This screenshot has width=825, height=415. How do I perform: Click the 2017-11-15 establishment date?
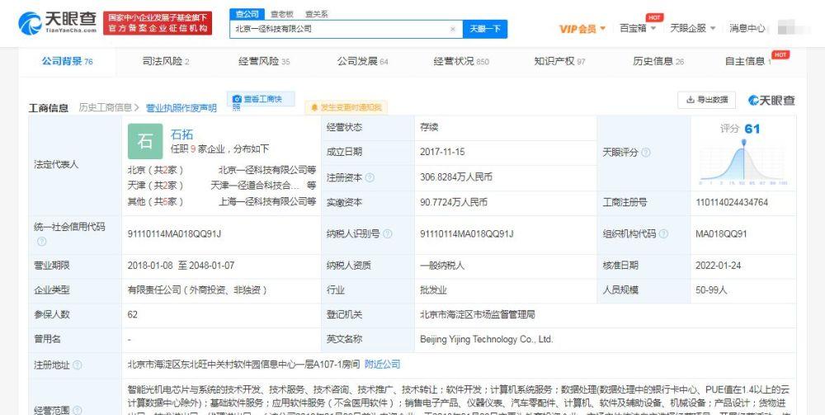click(x=442, y=152)
